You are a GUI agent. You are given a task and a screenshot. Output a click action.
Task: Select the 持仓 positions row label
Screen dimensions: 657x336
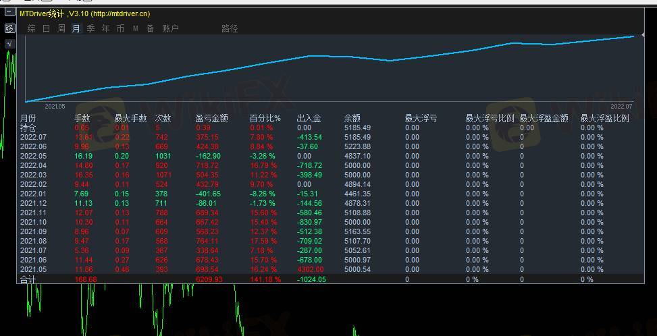click(x=28, y=128)
